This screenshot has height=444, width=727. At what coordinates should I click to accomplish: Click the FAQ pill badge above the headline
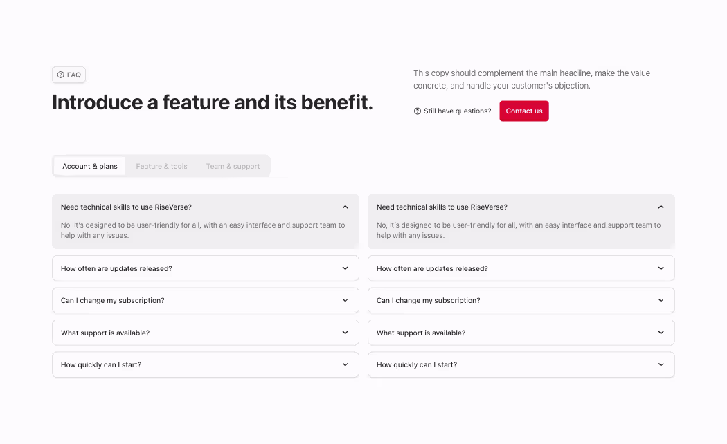[69, 75]
